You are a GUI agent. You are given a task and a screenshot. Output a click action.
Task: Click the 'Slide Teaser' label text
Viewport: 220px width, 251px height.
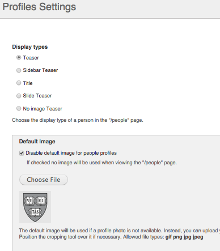pos(37,96)
